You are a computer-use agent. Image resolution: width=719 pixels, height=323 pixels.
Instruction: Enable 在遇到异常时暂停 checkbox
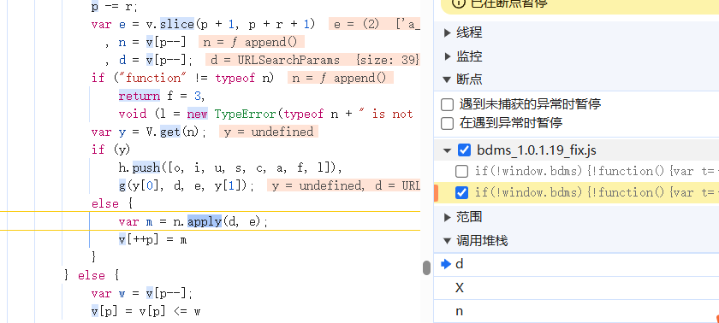point(447,123)
